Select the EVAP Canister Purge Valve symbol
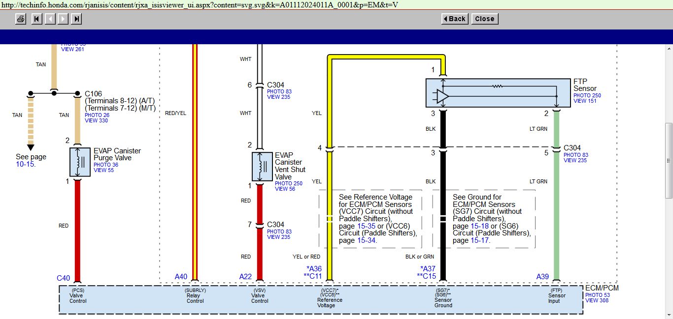The height and width of the screenshot is (319, 673). click(x=80, y=162)
